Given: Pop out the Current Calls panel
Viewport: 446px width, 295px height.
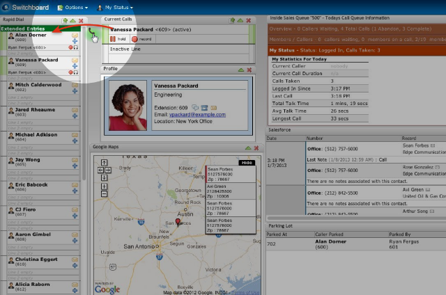Looking at the screenshot, I should [232, 20].
